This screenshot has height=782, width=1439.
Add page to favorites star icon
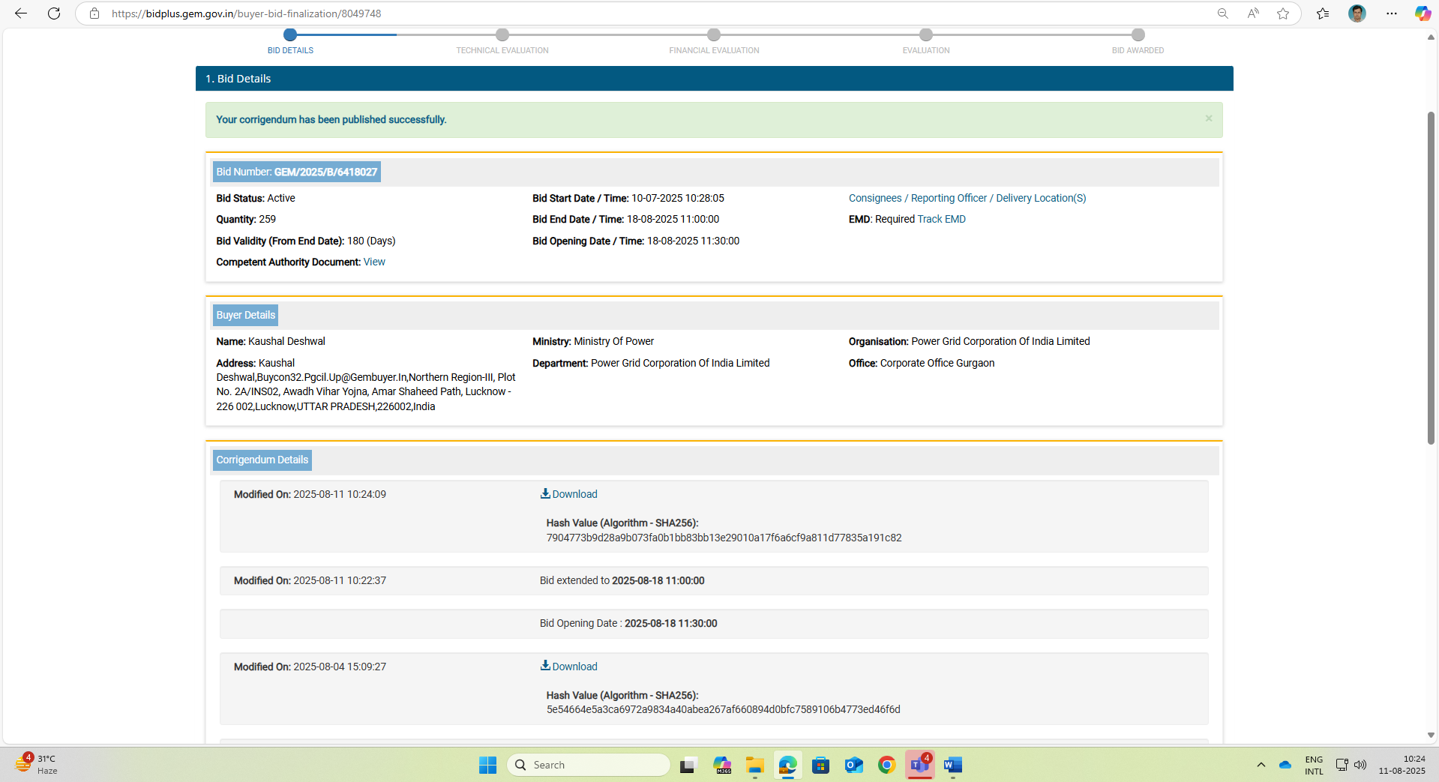1283,13
